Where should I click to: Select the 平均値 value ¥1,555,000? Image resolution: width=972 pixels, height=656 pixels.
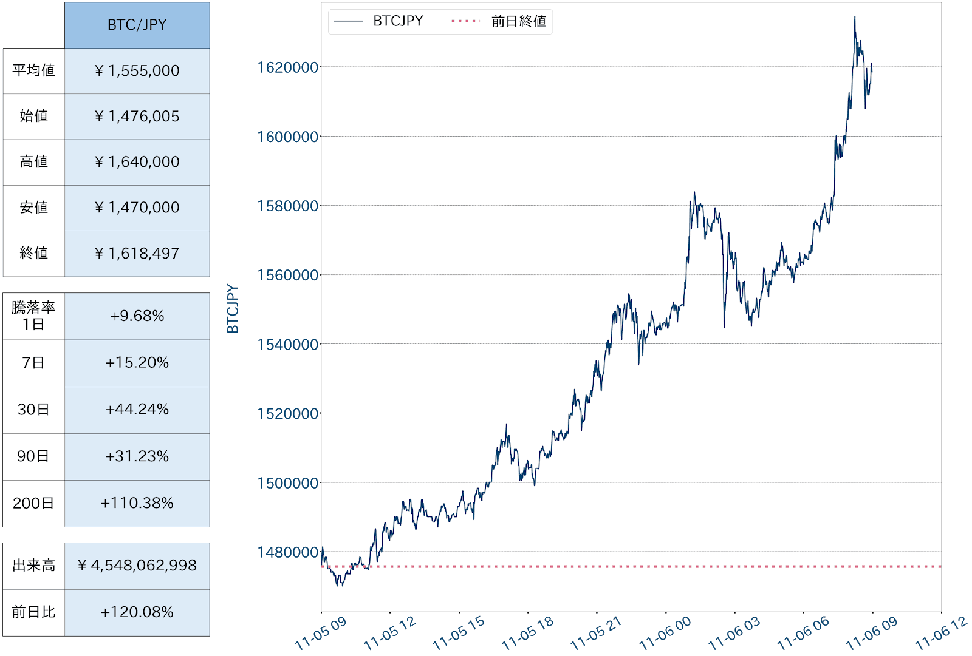(x=137, y=71)
